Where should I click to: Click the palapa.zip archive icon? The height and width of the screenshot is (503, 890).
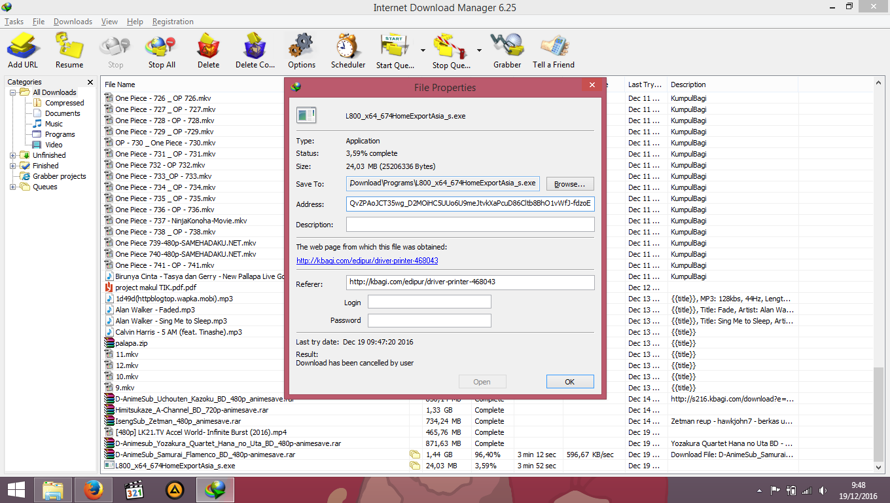coord(109,343)
